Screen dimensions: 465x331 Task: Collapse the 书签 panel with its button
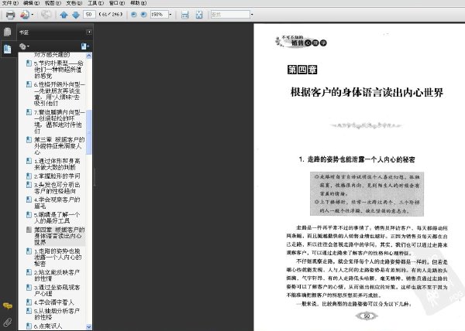pos(88,32)
